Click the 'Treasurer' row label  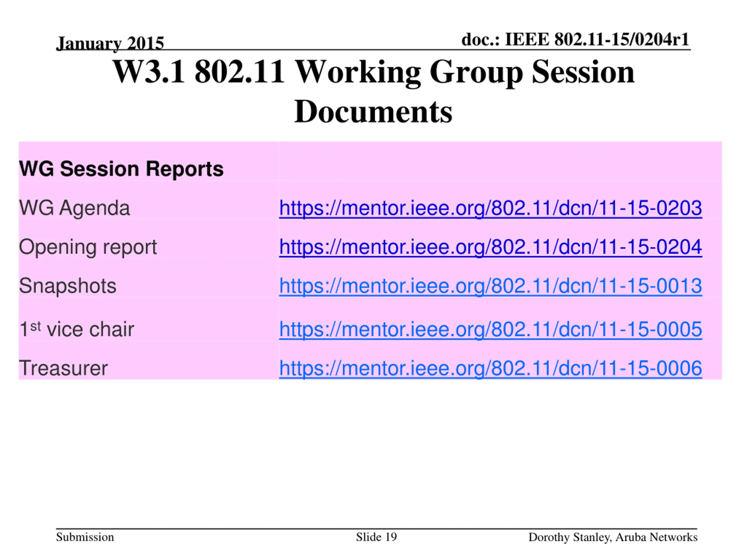63,368
